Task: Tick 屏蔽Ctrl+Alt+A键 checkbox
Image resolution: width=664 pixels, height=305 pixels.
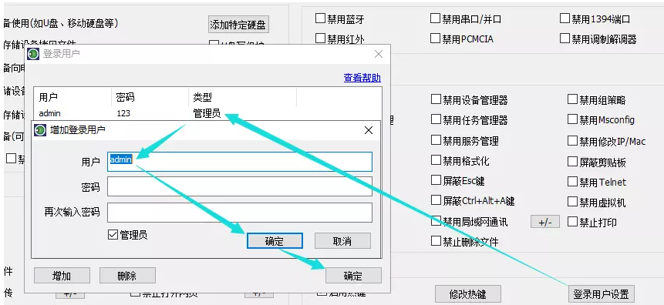Action: [x=436, y=200]
